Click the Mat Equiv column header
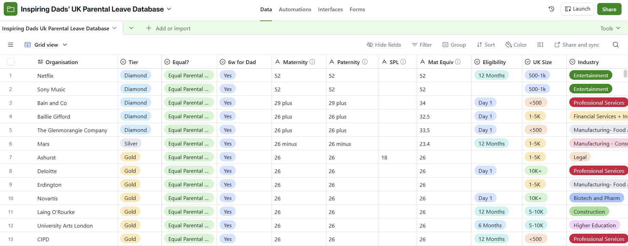Viewport: 628px width, 246px height. pos(444,62)
